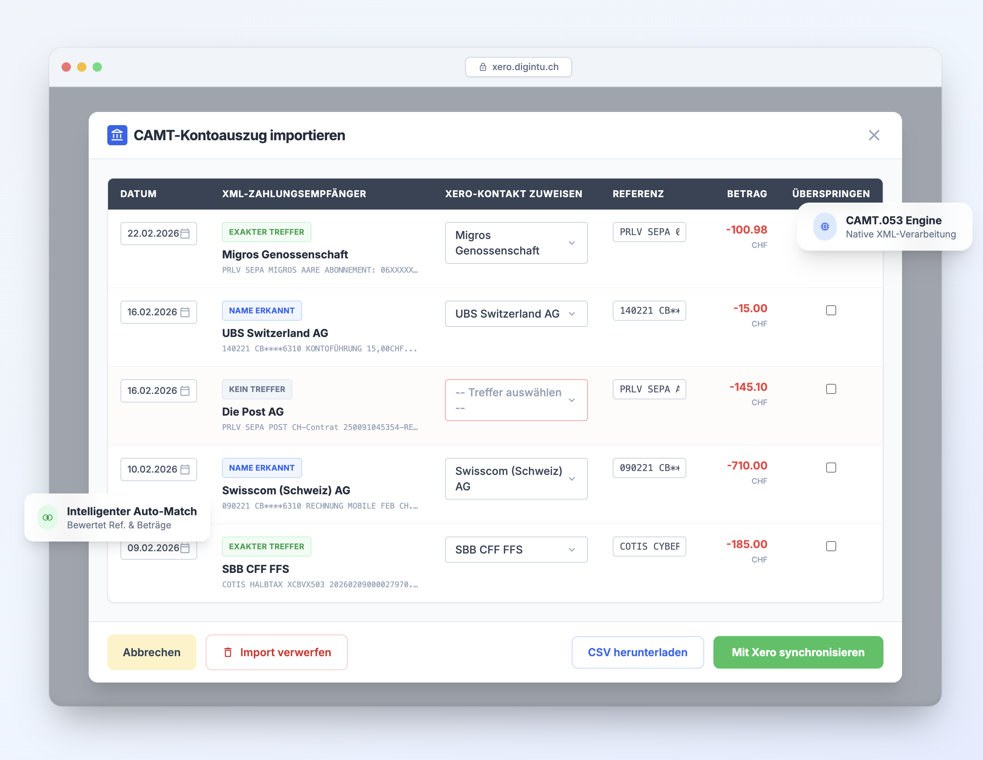
Task: Open the Swisscom (Schweiz) AG contact dropdown
Action: [516, 479]
